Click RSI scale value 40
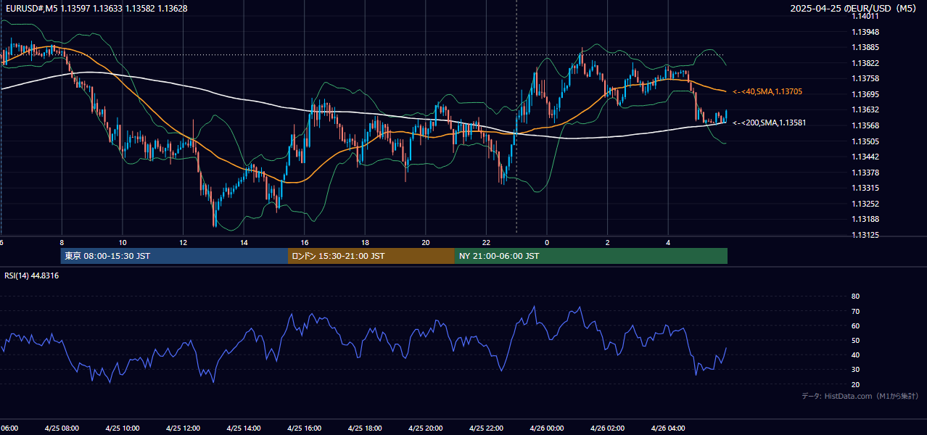This screenshot has height=435, width=927. (x=855, y=355)
